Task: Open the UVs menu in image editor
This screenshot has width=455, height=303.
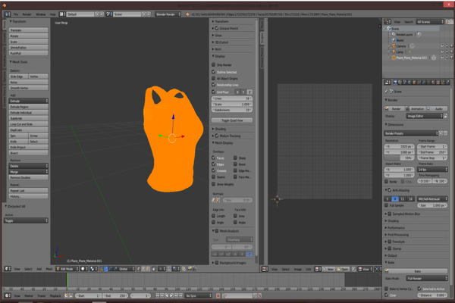Action: [x=309, y=270]
